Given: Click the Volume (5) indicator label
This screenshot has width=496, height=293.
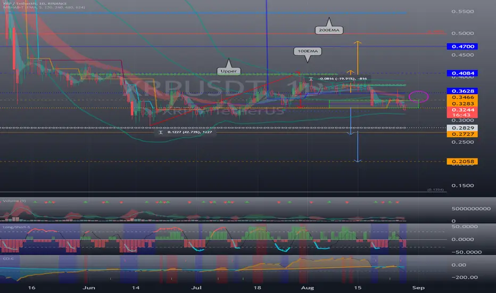Looking at the screenshot, I should (x=14, y=201).
